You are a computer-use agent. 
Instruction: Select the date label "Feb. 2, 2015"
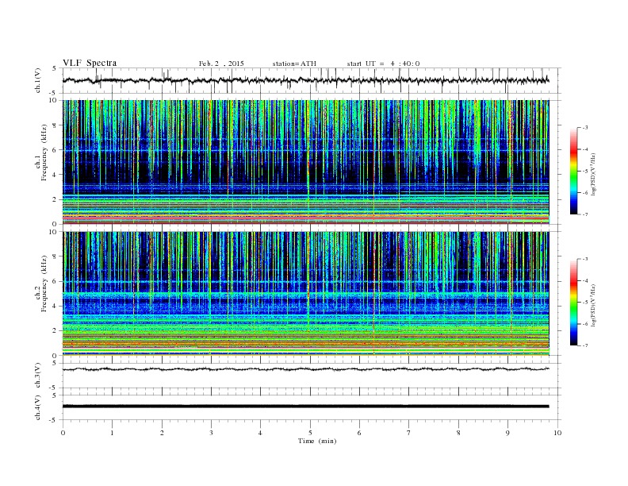coord(221,64)
